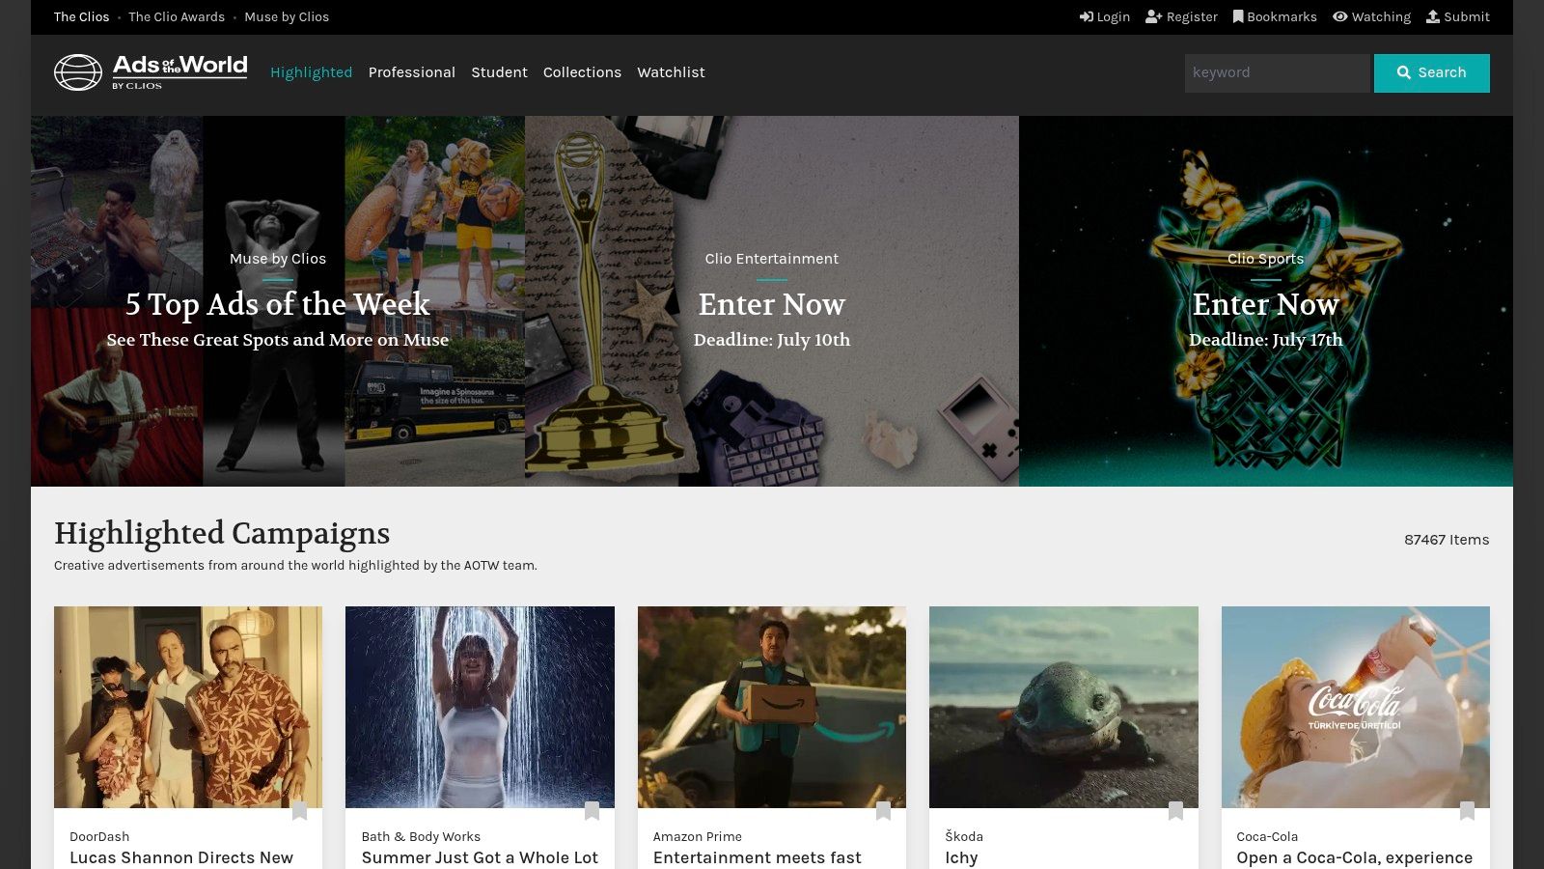The width and height of the screenshot is (1544, 869).
Task: Open the Amazon Prime delivery thumbnail
Action: [772, 707]
